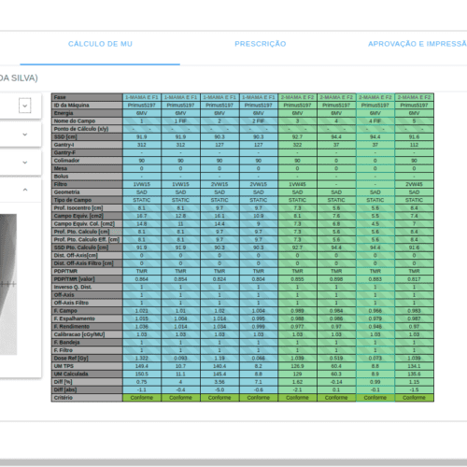The height and width of the screenshot is (467, 467).
Task: Click the Nome do Campo row label
Action: pos(87,121)
